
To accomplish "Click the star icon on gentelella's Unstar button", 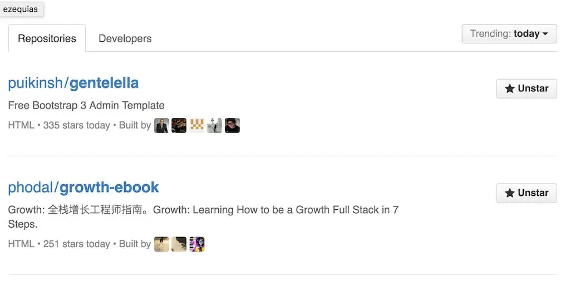I will (510, 88).
